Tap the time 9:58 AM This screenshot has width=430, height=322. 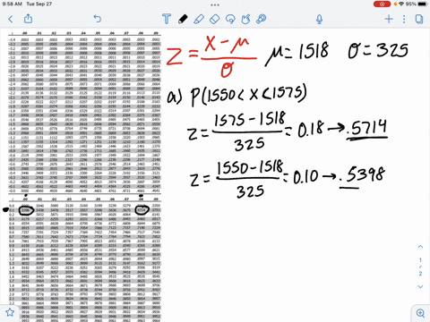12,4
